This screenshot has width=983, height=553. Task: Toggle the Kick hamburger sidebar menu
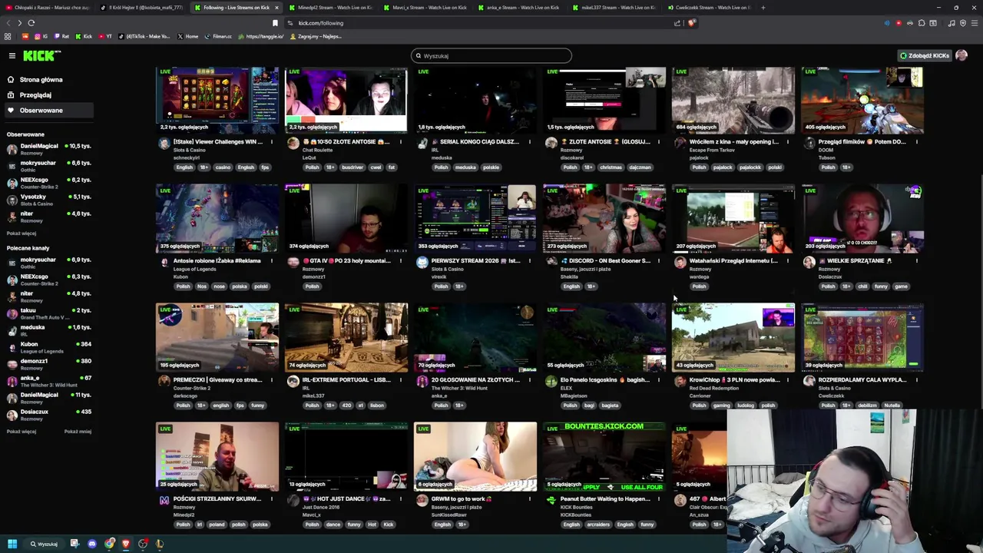[x=12, y=55]
